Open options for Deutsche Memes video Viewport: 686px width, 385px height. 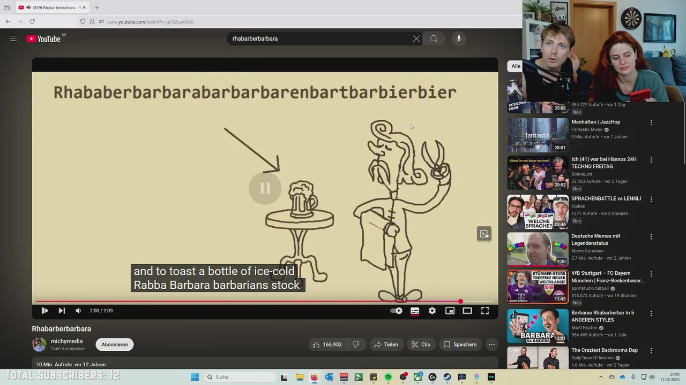point(651,237)
